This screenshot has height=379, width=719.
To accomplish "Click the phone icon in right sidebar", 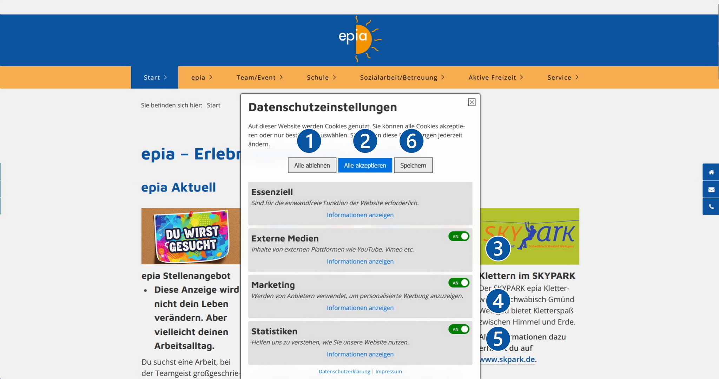I will 711,207.
